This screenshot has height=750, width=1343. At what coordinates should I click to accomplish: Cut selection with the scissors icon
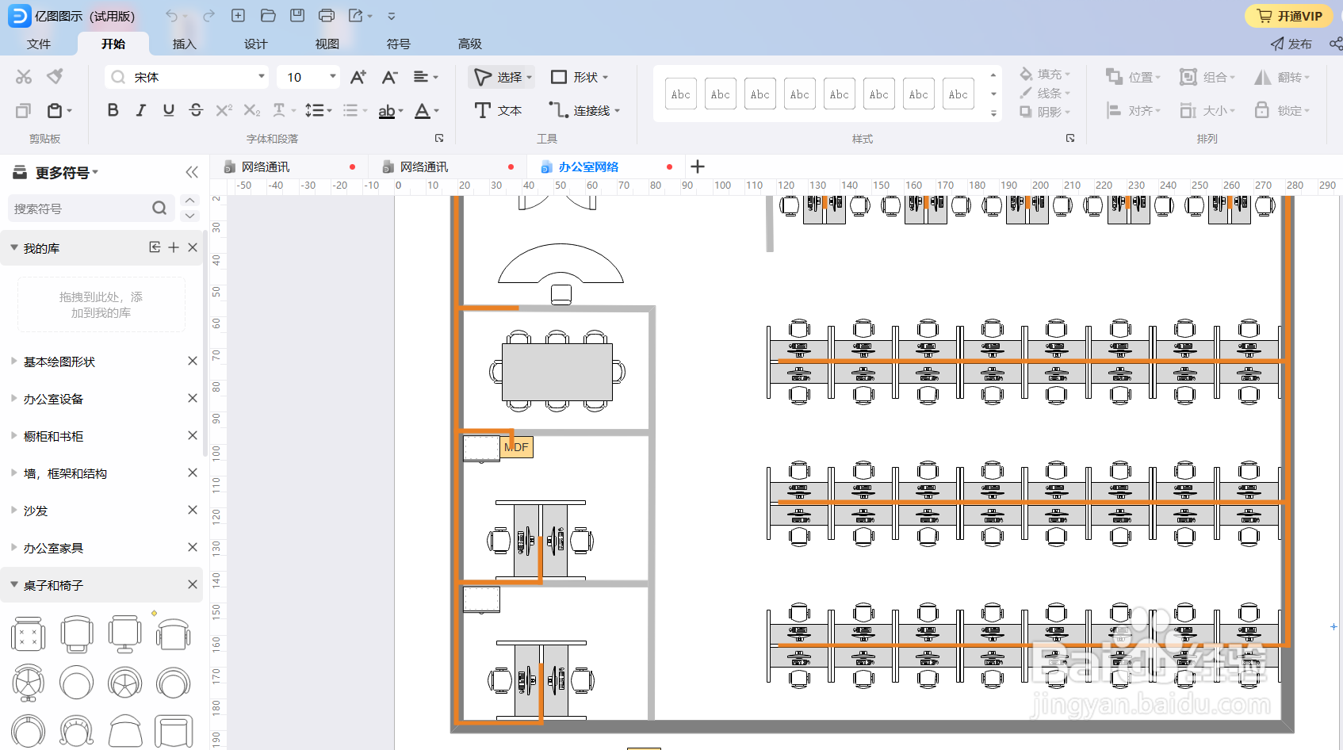tap(24, 77)
